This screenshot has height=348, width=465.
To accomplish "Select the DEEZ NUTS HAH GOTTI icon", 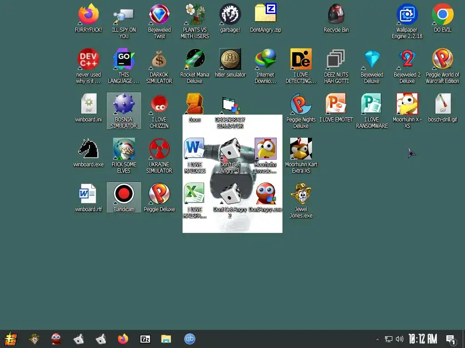I will point(336,66).
